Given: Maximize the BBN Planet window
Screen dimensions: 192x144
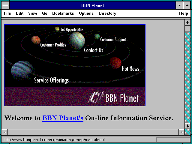Looking at the screenshot, I should point(187,5).
